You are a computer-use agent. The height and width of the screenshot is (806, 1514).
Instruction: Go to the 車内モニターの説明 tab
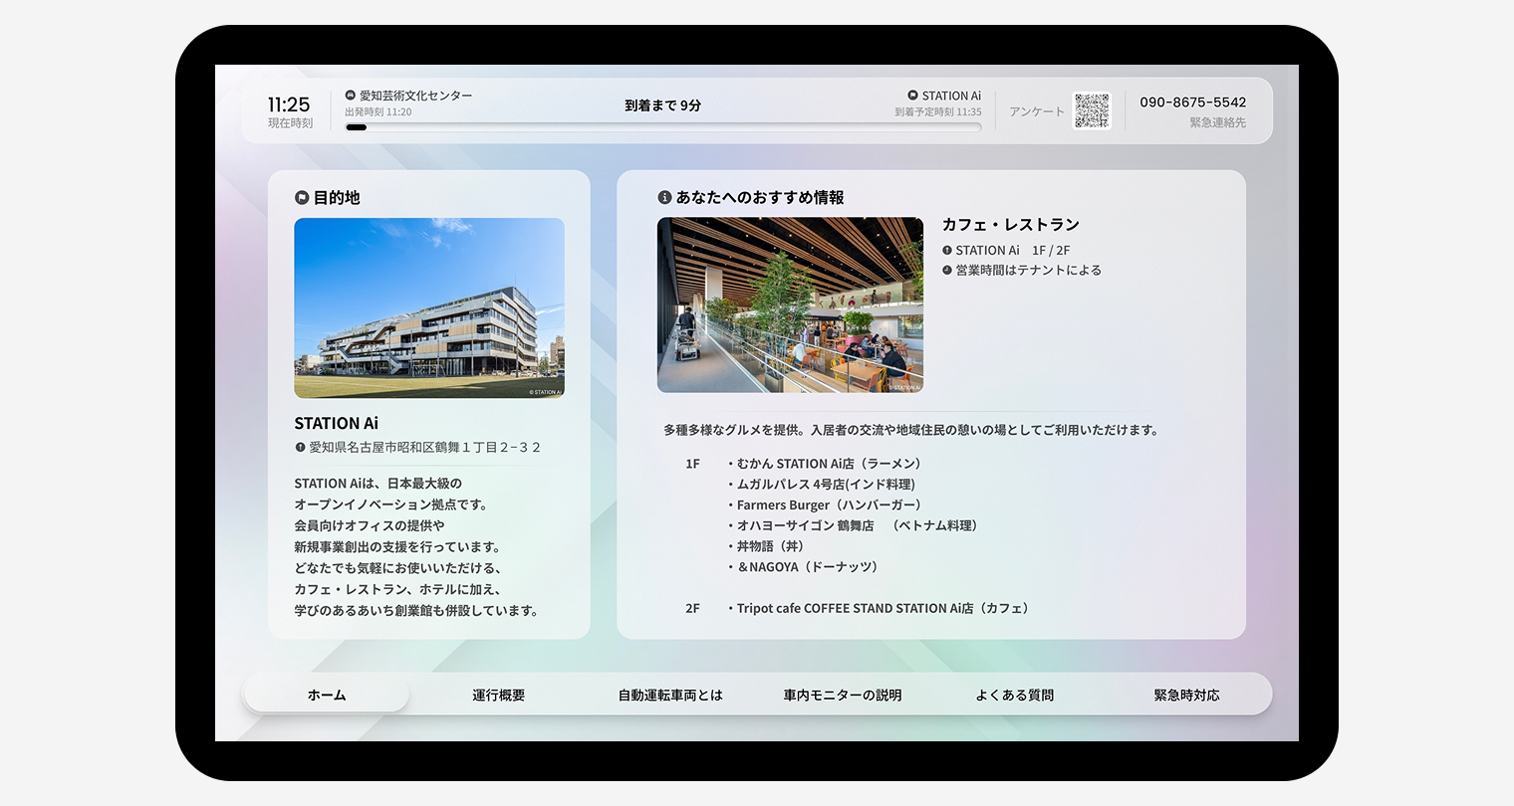tap(843, 695)
